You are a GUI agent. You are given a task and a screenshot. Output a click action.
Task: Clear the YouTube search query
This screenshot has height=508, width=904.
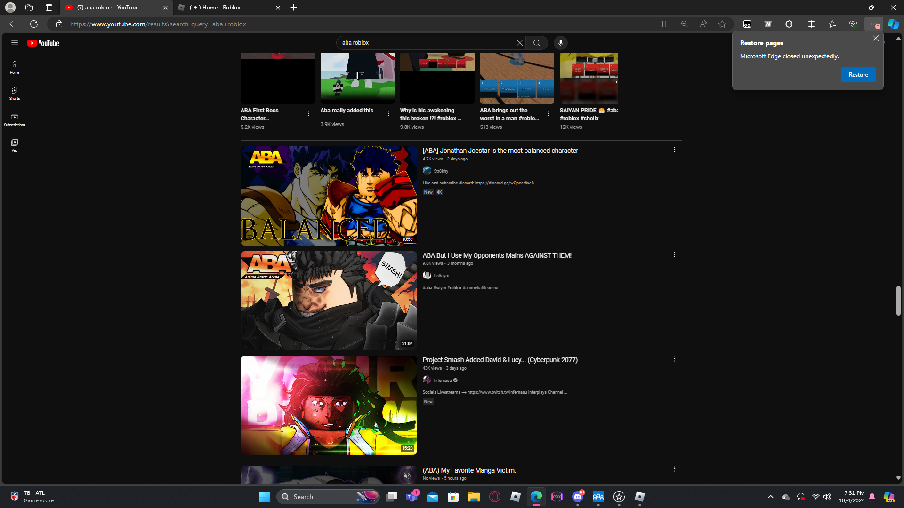tap(519, 43)
